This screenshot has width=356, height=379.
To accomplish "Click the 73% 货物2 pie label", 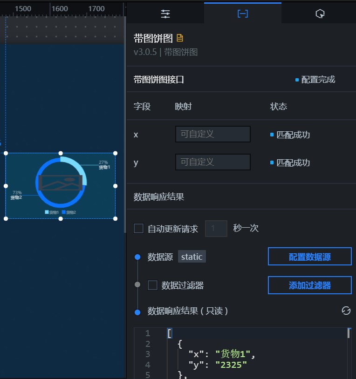I will tap(16, 195).
